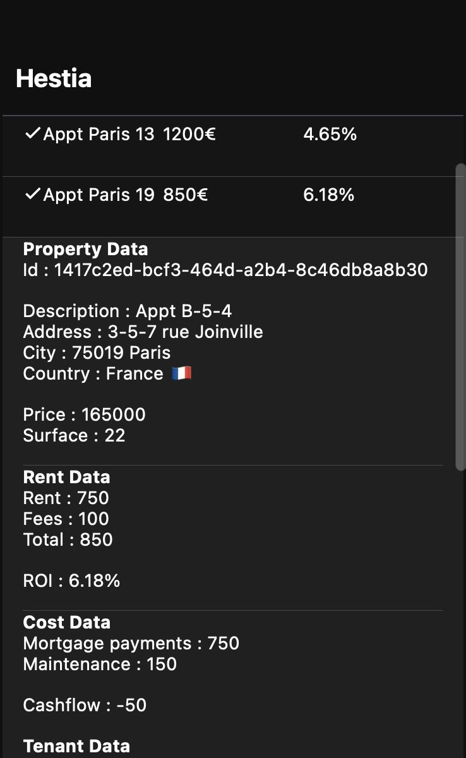
Task: Click the checkmark beside Appt Paris 13
Action: tap(32, 134)
